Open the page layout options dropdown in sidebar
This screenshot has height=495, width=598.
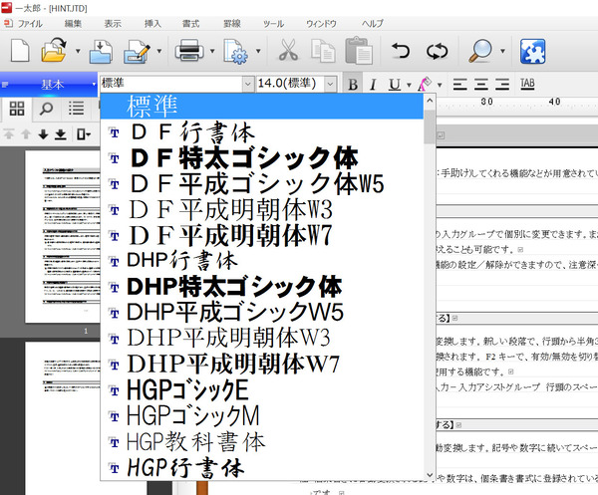(x=83, y=134)
